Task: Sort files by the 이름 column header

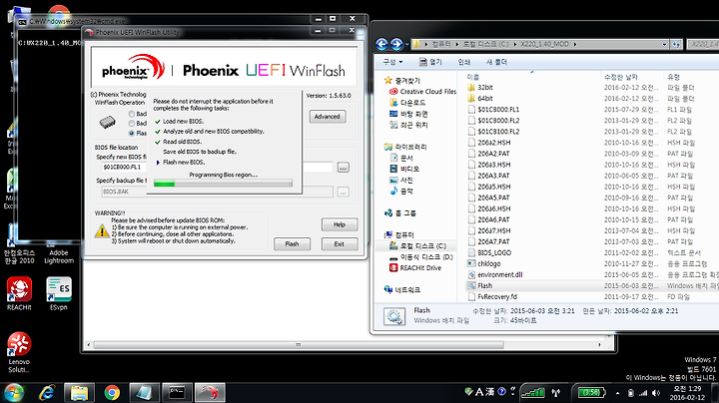Action: pyautogui.click(x=472, y=77)
